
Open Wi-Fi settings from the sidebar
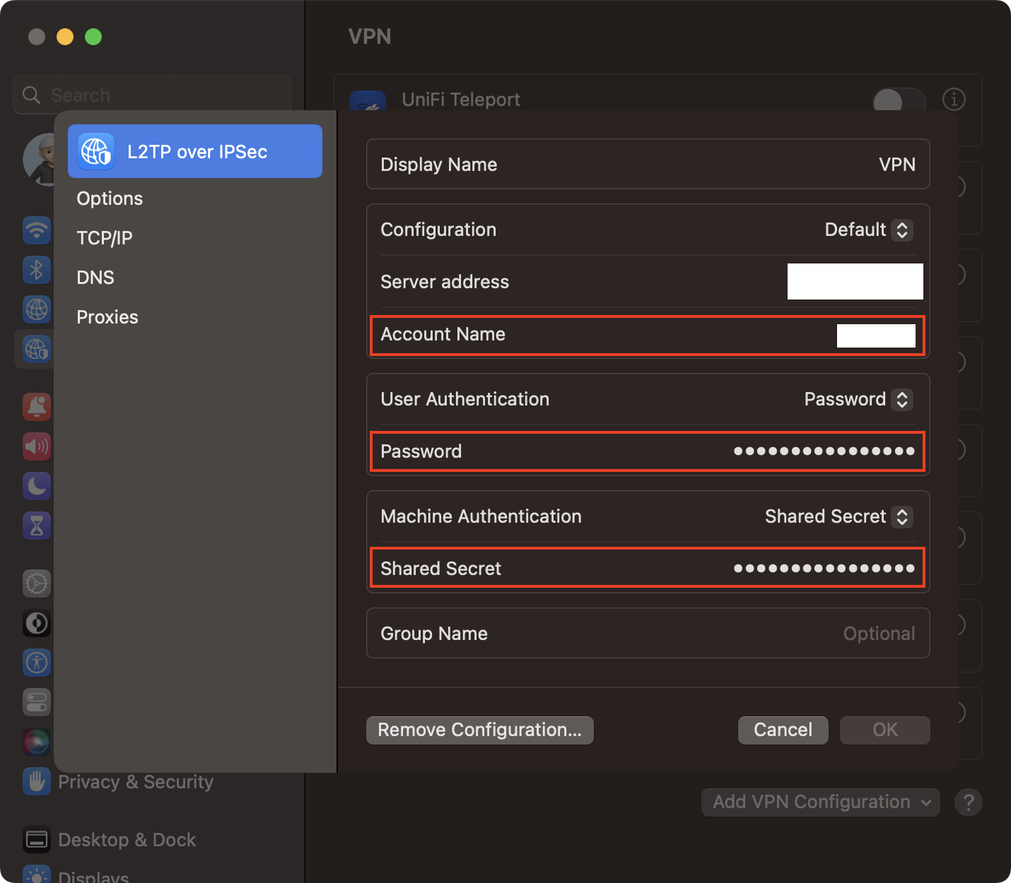coord(36,230)
